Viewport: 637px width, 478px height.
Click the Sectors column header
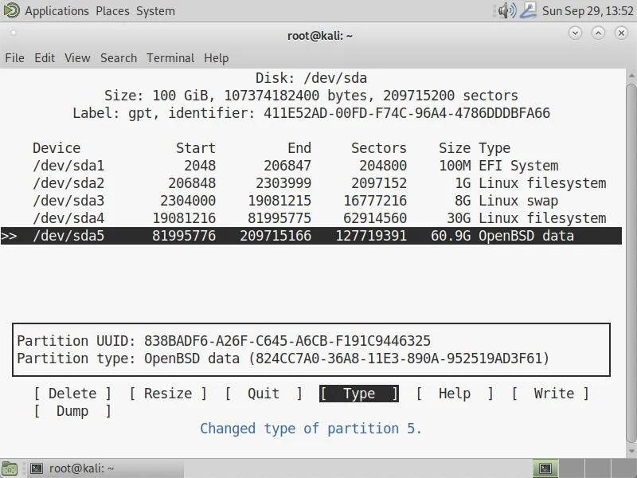(x=379, y=148)
